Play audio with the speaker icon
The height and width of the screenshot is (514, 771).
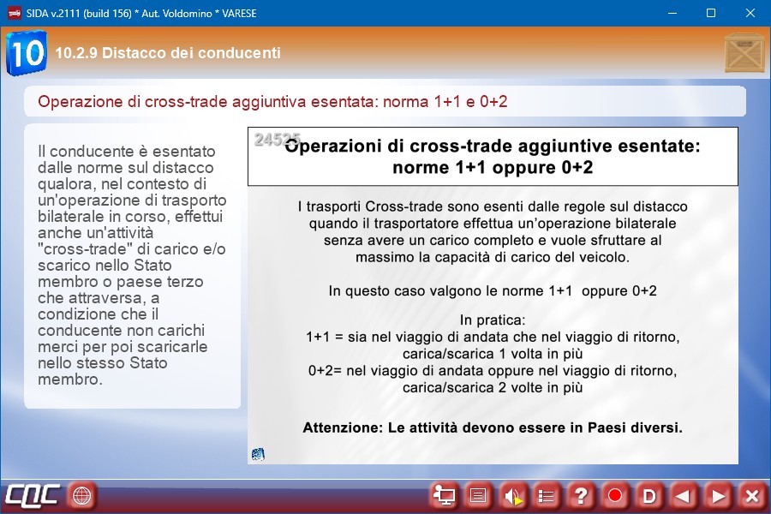click(x=513, y=495)
